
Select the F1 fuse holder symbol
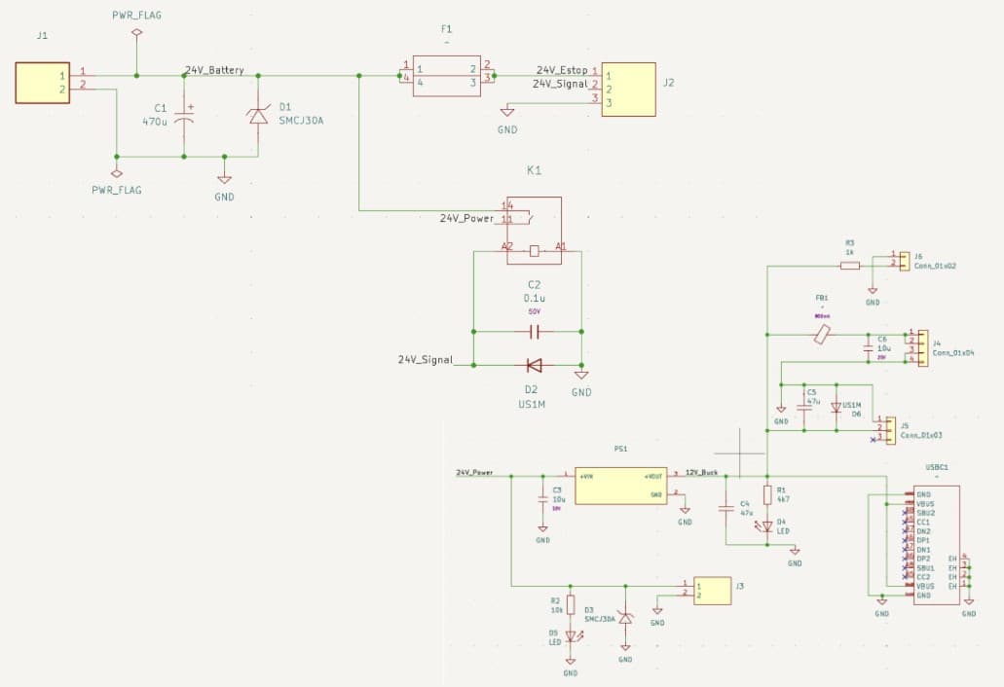point(447,76)
